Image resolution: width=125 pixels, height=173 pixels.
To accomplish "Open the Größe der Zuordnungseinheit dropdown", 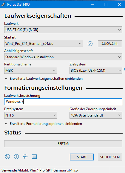I will click(x=96, y=115).
